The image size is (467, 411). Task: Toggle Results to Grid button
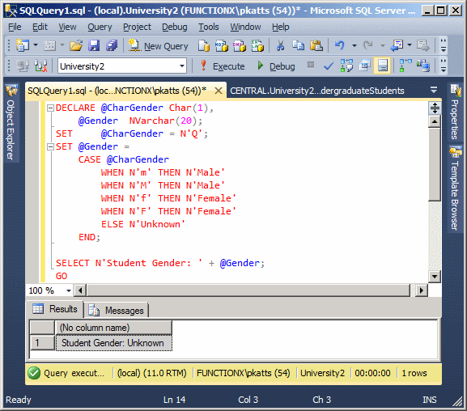coord(382,66)
